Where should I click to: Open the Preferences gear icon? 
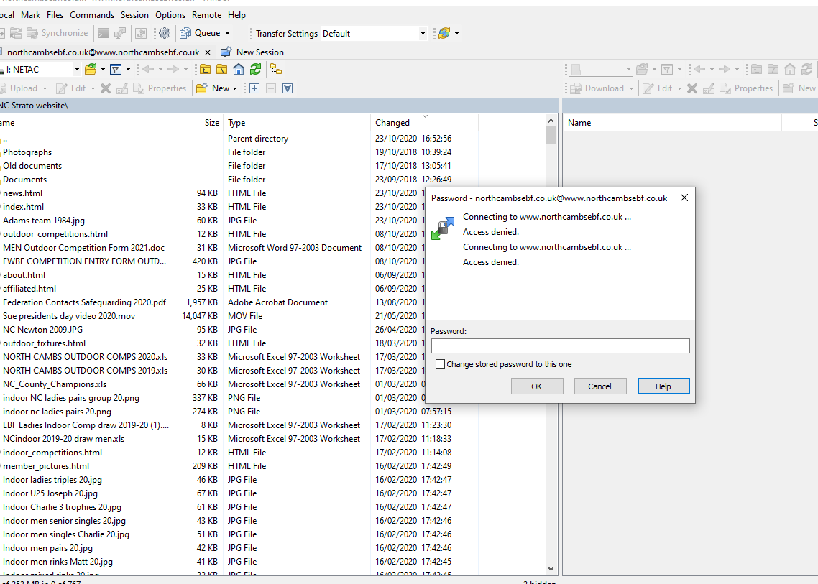pyautogui.click(x=165, y=33)
